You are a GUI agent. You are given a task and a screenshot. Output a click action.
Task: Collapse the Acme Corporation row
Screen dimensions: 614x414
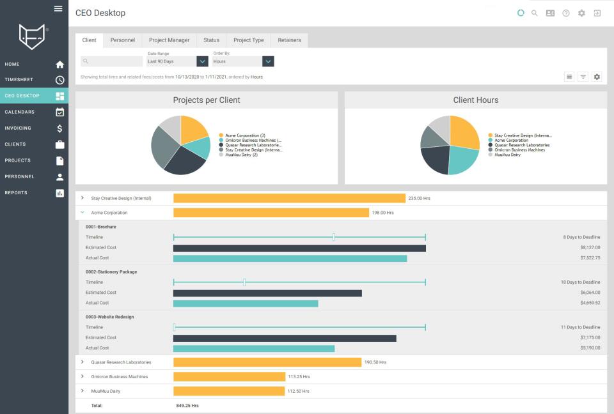pyautogui.click(x=81, y=211)
